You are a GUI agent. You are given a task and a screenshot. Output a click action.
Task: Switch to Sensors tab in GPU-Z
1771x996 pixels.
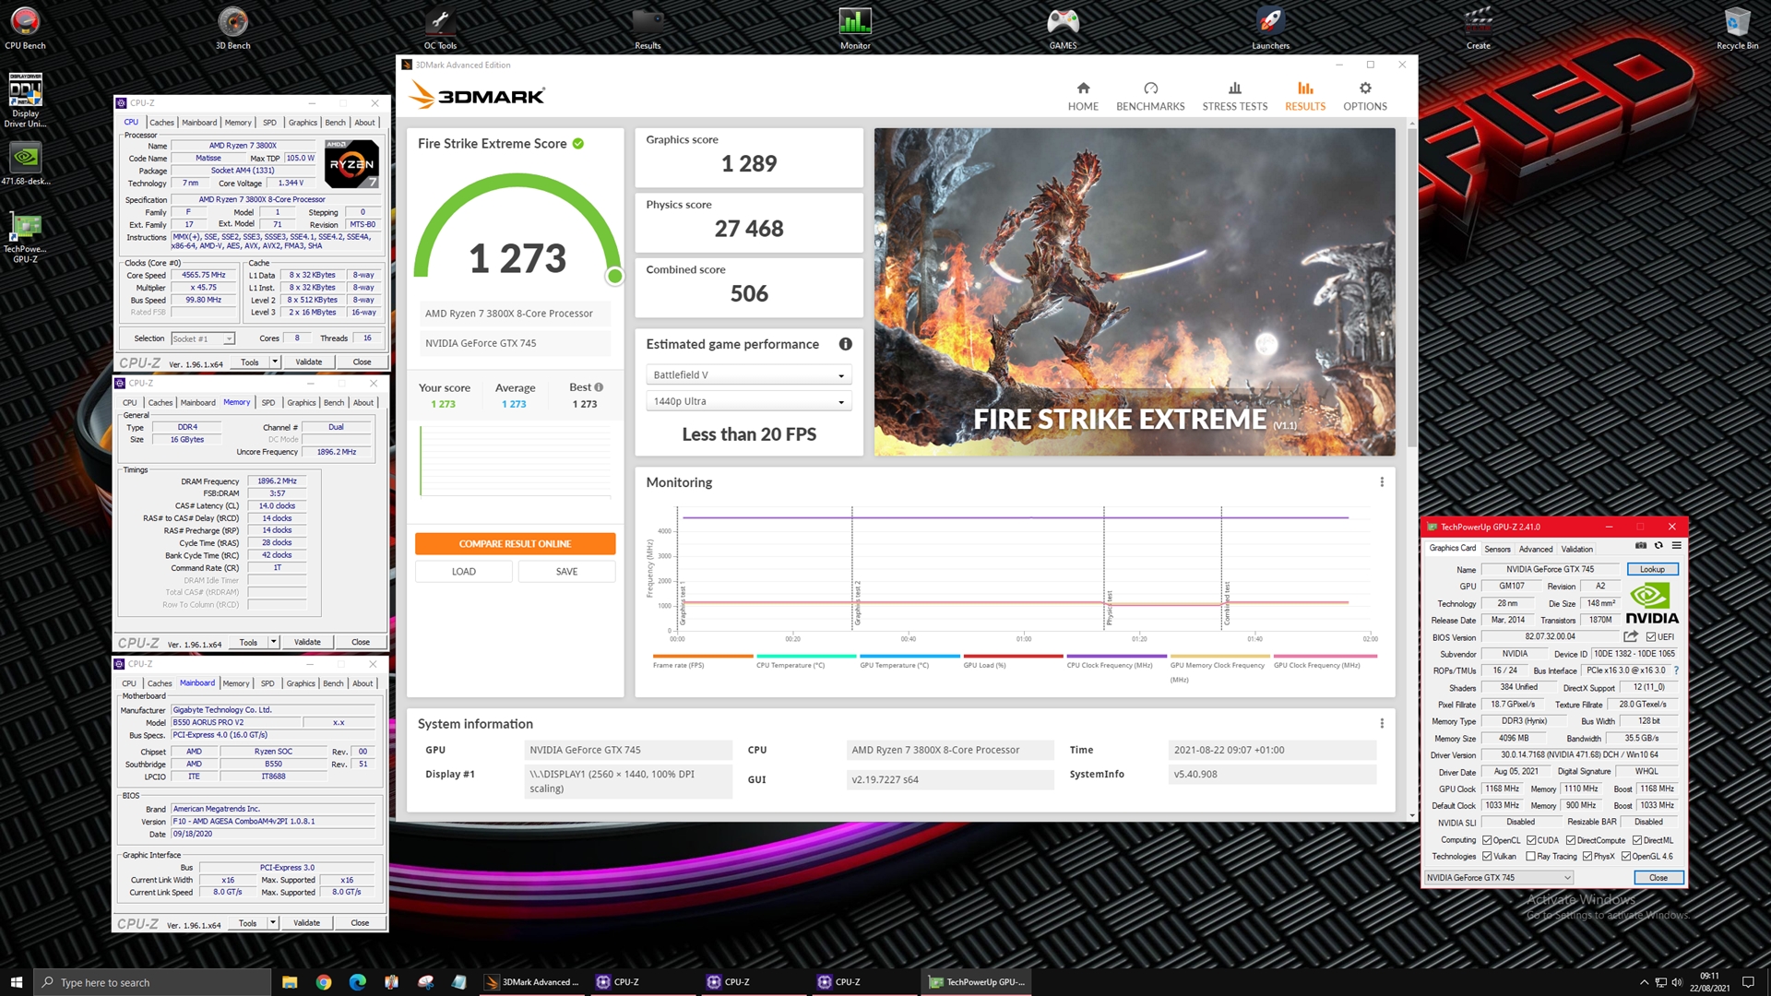click(x=1497, y=549)
